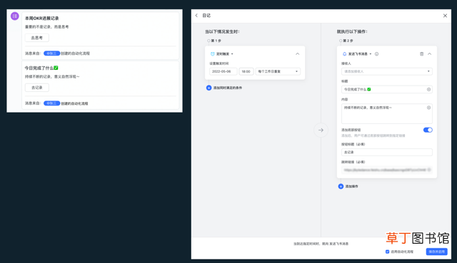This screenshot has width=457, height=263.
Task: Click the user mention in the OKR card
Action: [x=52, y=53]
